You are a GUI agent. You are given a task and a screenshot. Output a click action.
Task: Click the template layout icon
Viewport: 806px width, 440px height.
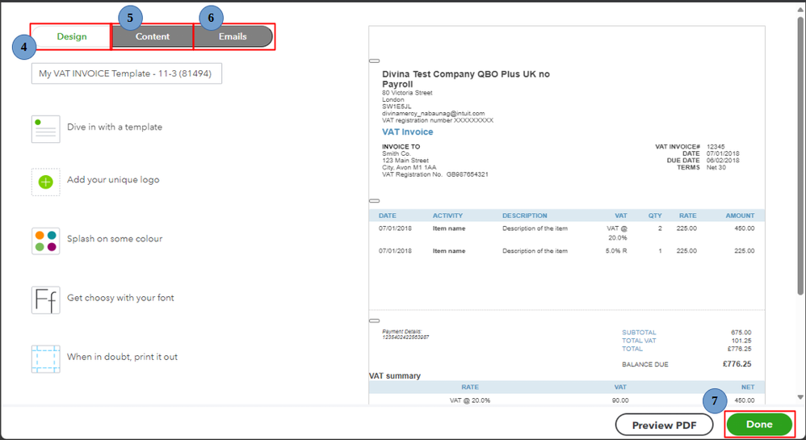(x=46, y=128)
